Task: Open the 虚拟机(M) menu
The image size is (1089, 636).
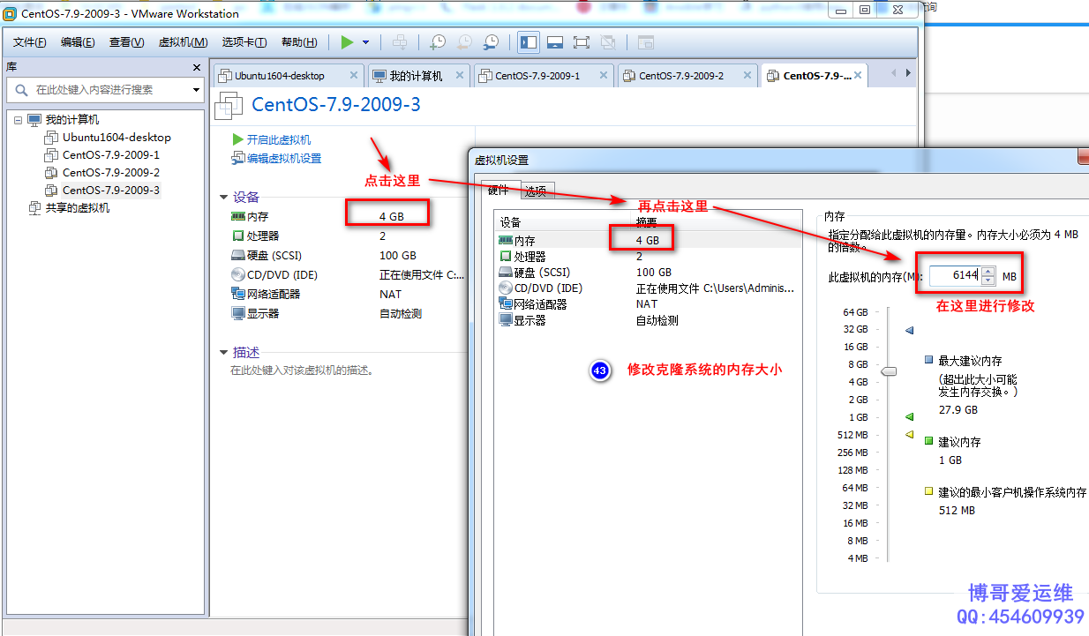Action: pos(183,42)
